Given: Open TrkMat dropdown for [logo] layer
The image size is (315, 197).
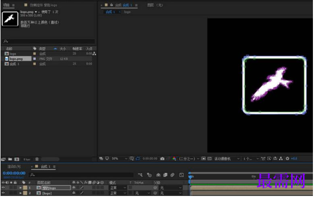Looking at the screenshot, I should tap(143, 193).
